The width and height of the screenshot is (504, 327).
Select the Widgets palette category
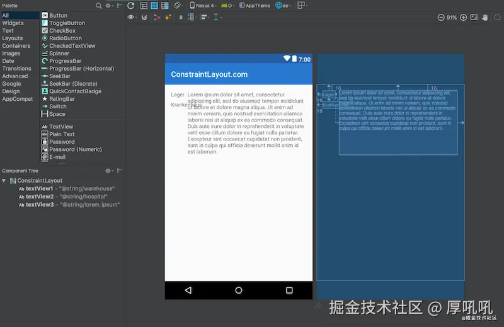coord(13,23)
